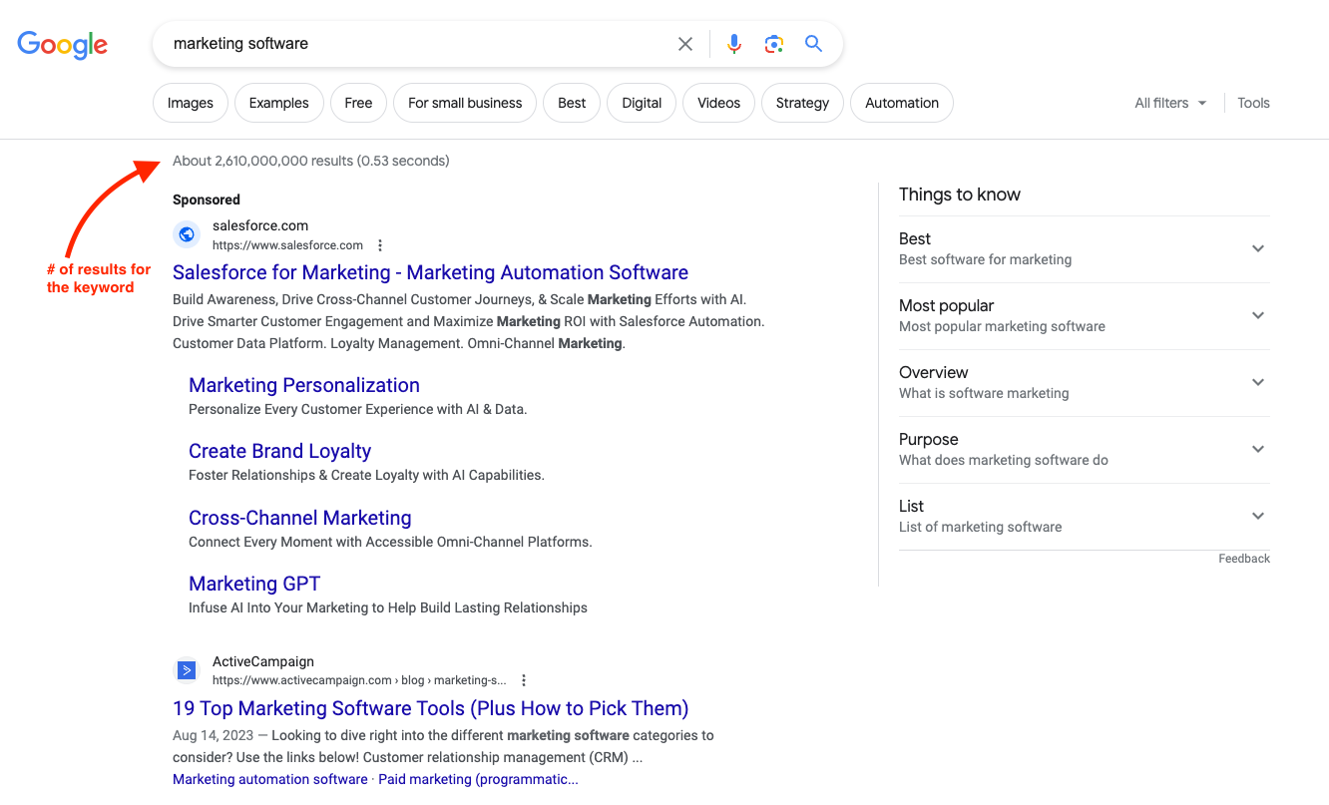Expand the List topic

click(1085, 517)
